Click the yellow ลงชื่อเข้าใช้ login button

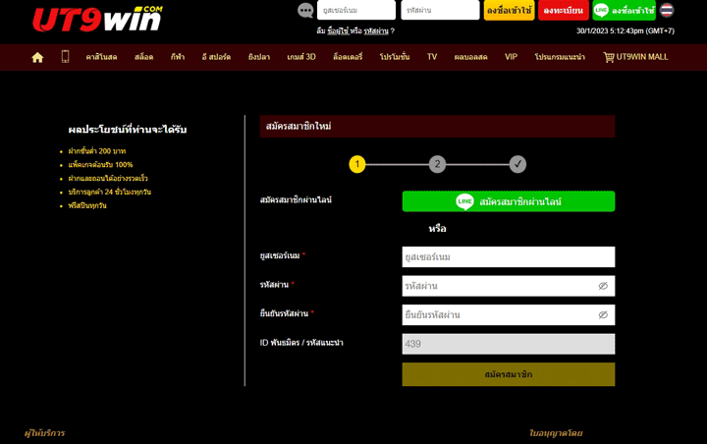point(509,11)
